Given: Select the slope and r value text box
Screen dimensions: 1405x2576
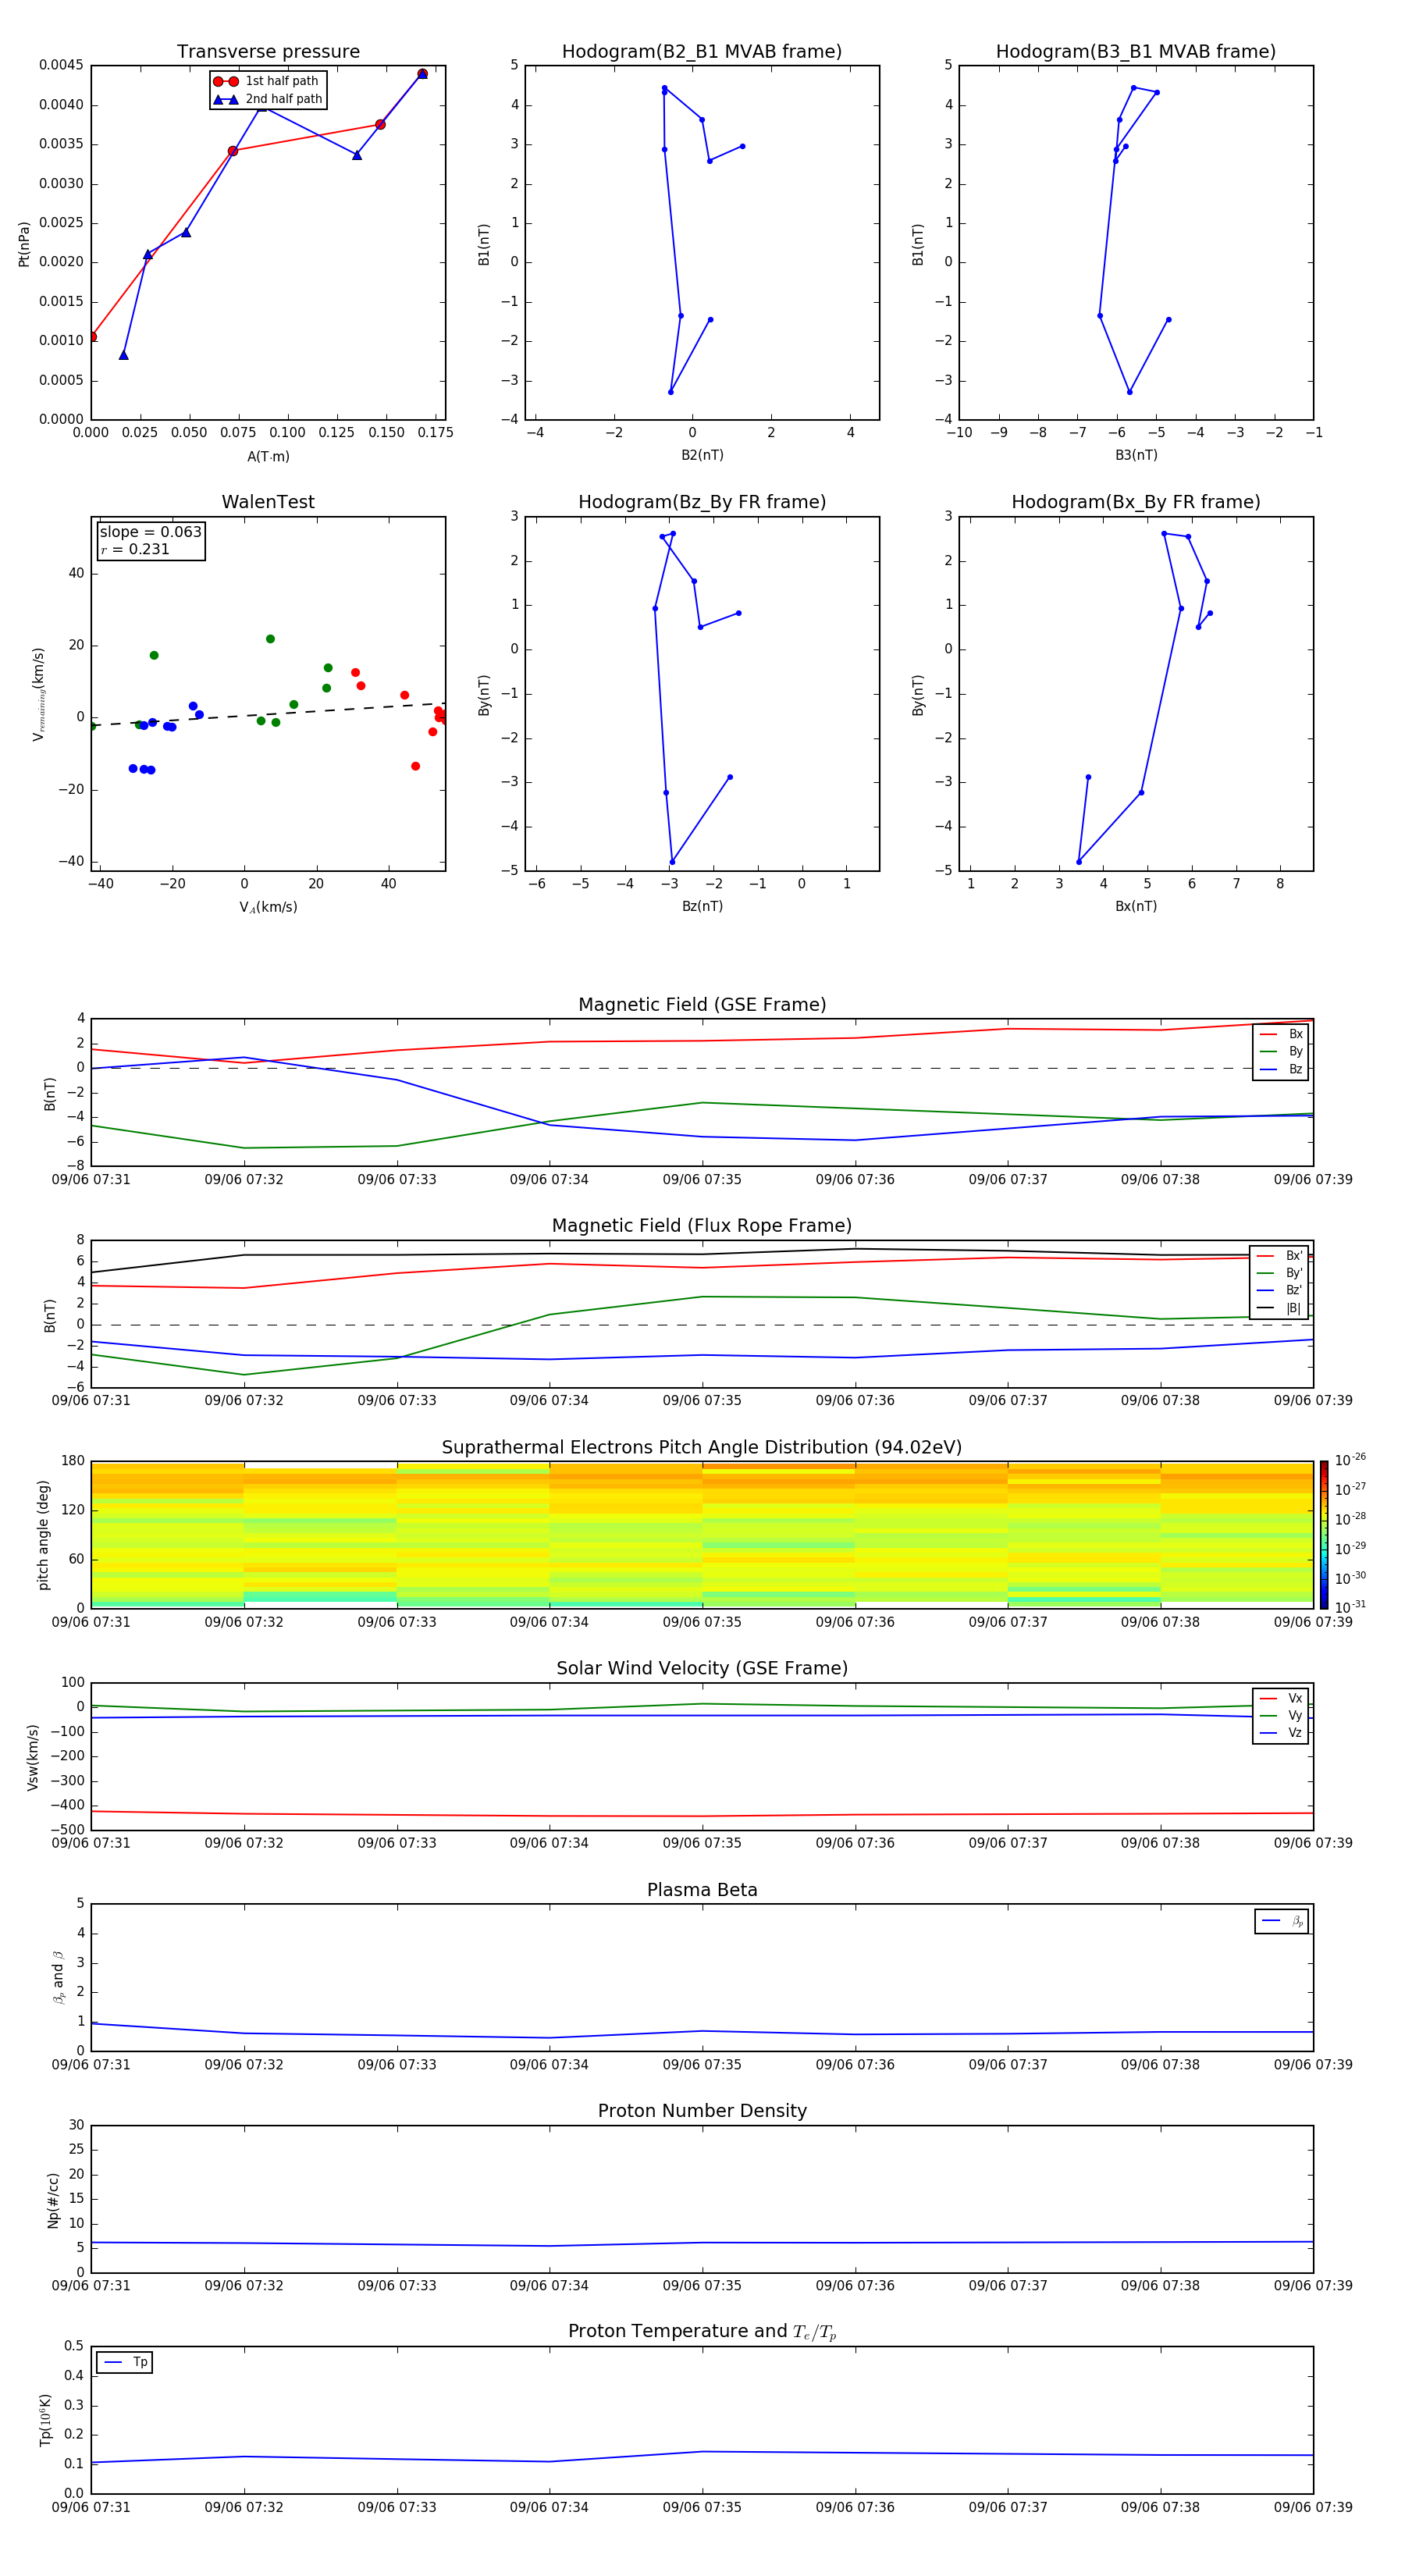Looking at the screenshot, I should pos(150,540).
